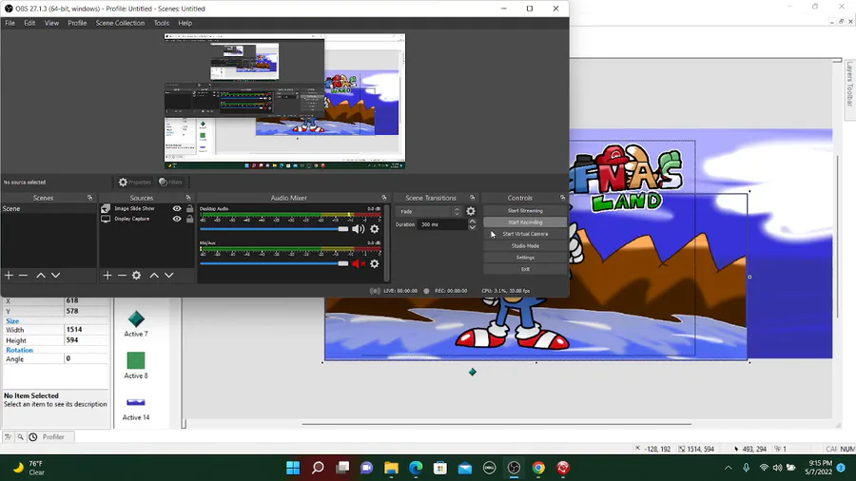The height and width of the screenshot is (481, 856).
Task: Open Mic/Aux audio settings gear
Action: (x=375, y=264)
